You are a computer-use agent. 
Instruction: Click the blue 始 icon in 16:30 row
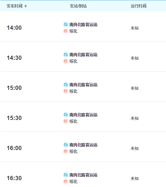[66, 175]
